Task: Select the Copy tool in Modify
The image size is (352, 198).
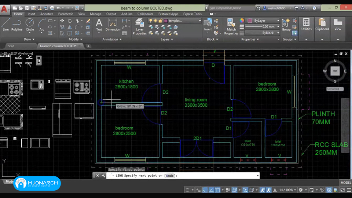Action: pyautogui.click(x=62, y=27)
